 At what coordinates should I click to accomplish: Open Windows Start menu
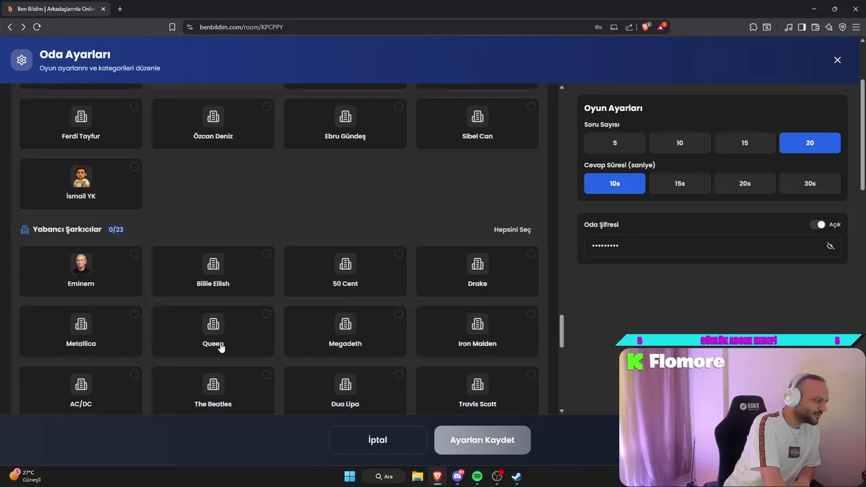click(x=350, y=476)
